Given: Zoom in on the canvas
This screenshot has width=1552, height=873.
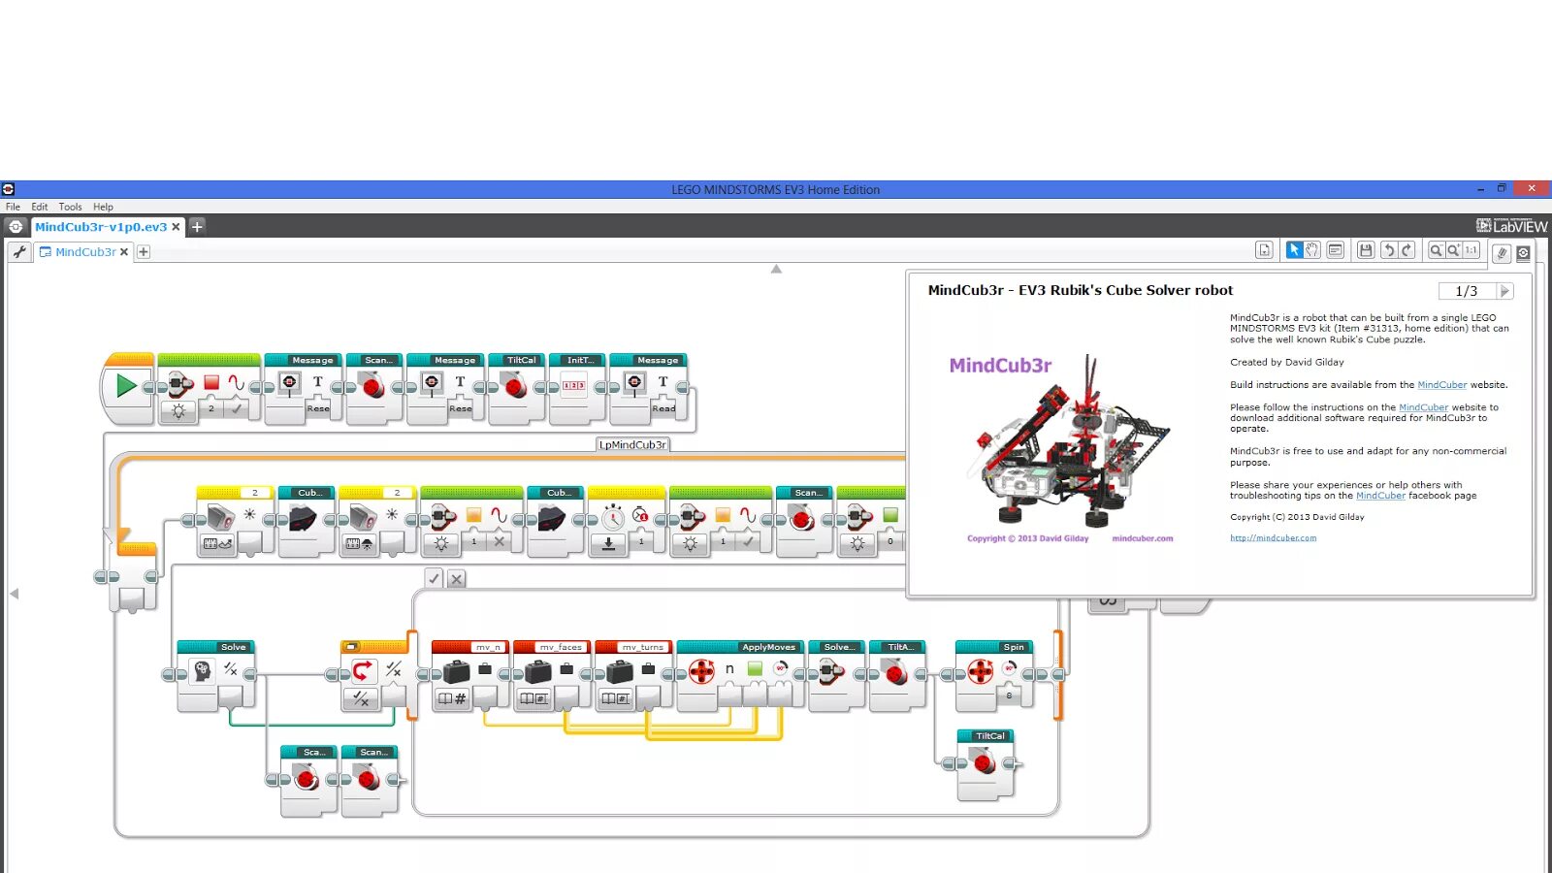Looking at the screenshot, I should (x=1453, y=250).
